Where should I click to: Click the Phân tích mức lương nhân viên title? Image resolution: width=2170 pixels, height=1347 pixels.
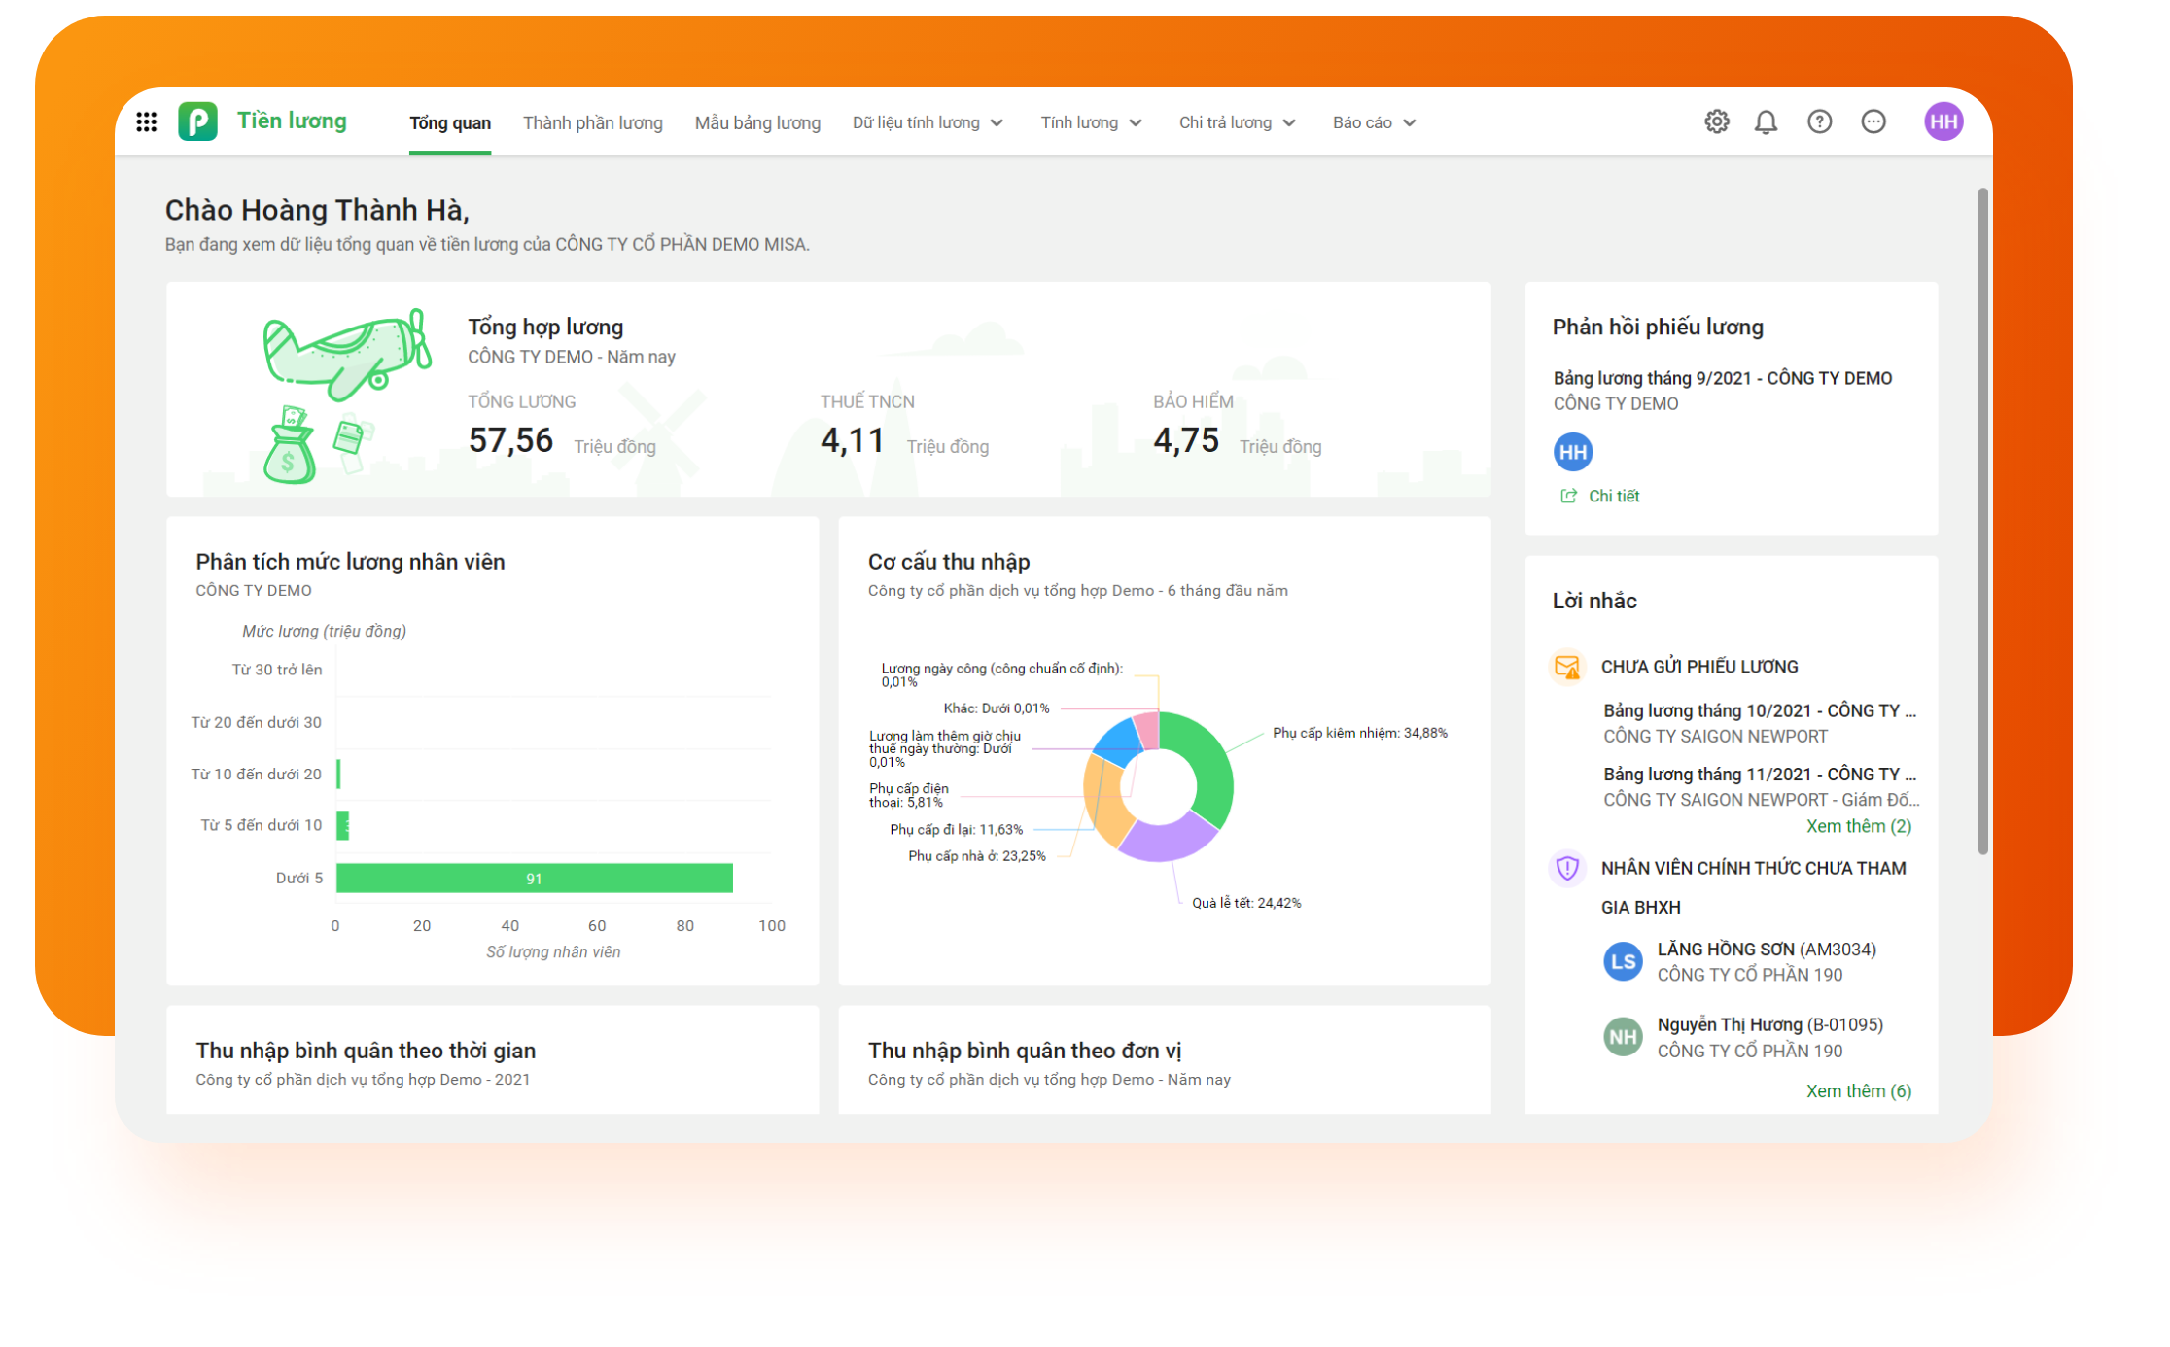point(350,562)
